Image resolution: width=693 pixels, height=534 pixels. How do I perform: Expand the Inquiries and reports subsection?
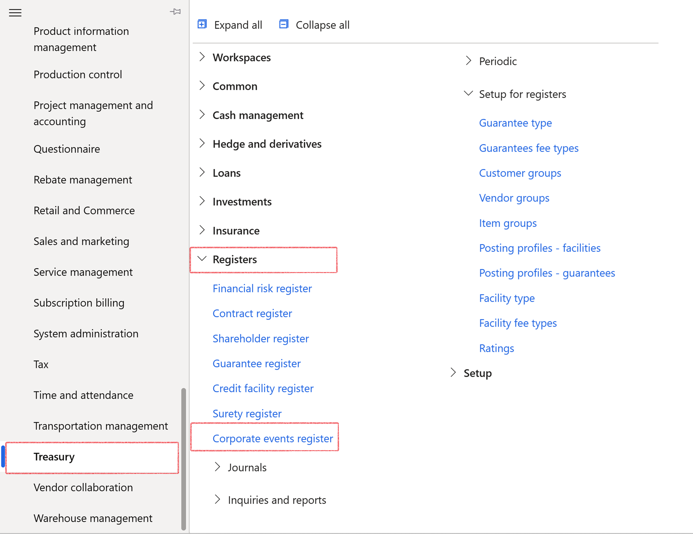218,500
